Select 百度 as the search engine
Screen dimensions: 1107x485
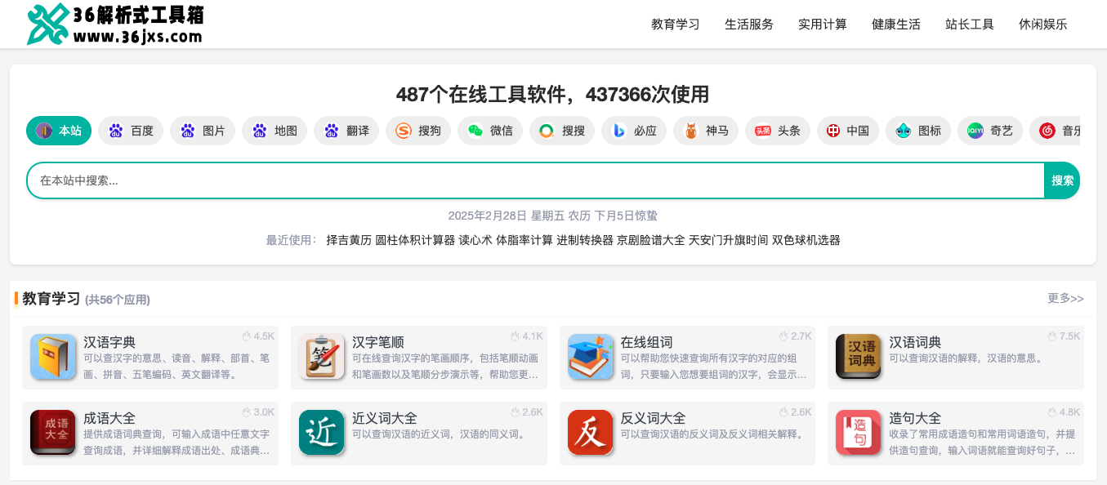click(x=131, y=131)
